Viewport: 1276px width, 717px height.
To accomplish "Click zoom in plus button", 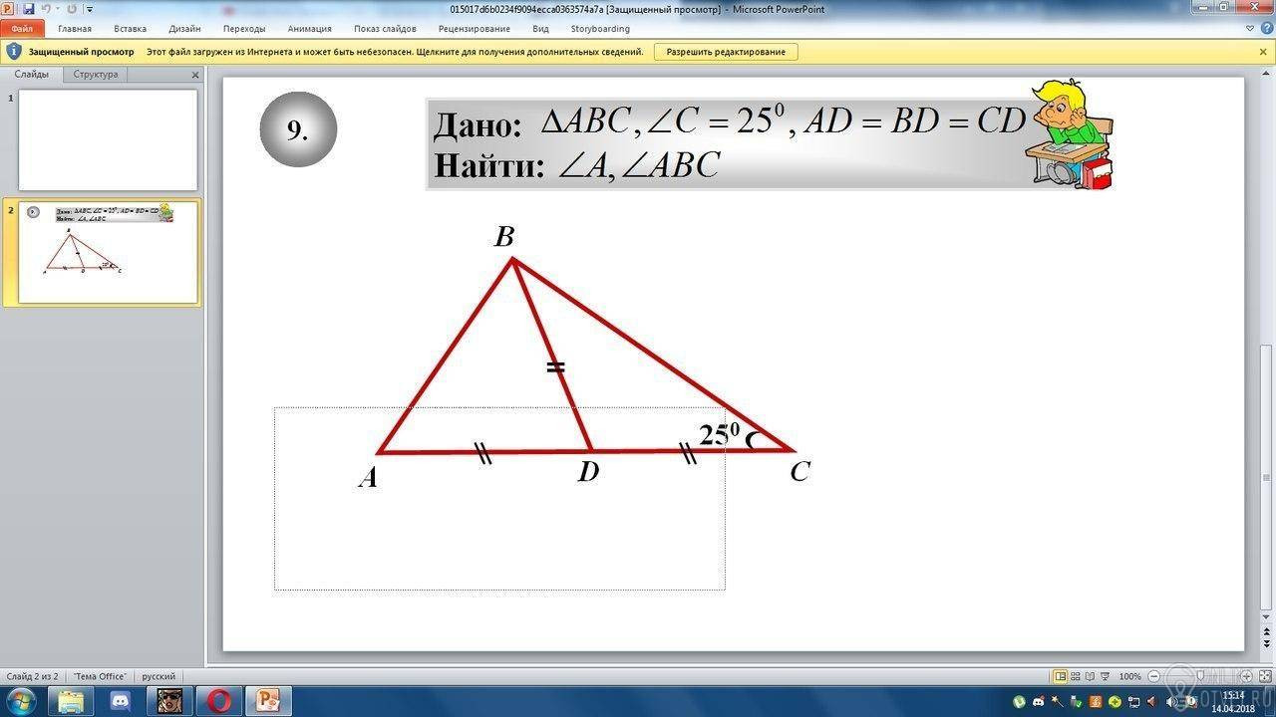I will (1246, 676).
